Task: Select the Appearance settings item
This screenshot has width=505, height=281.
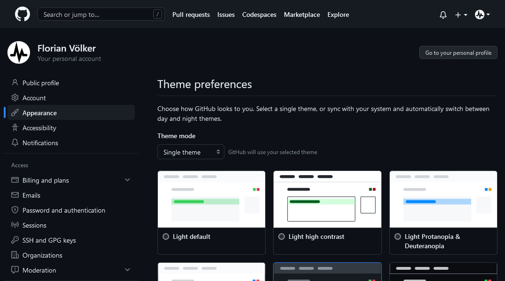Action: 71,113
